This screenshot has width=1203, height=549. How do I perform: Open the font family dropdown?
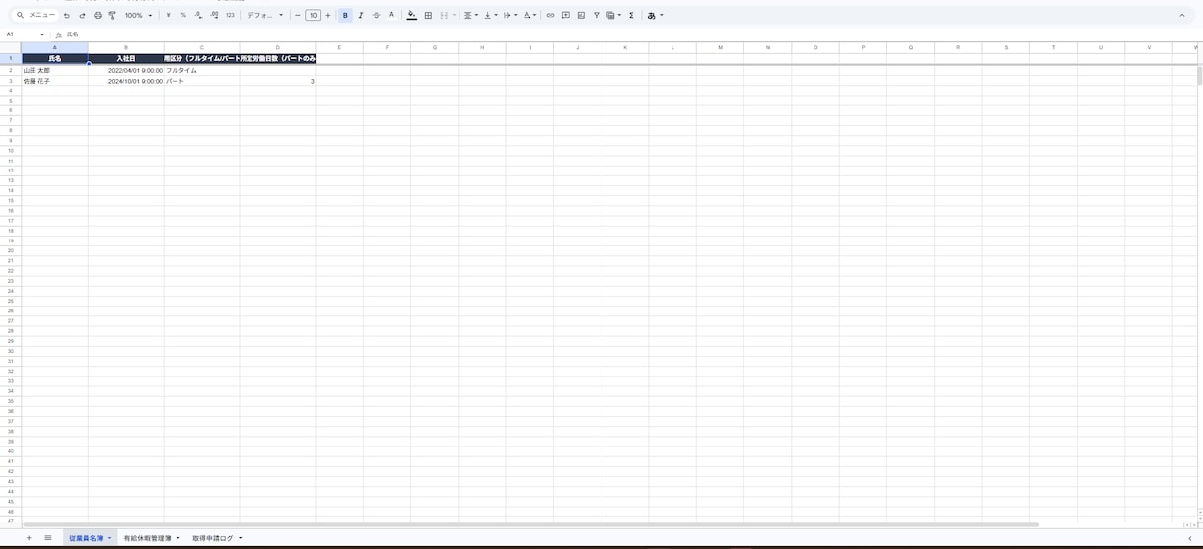265,15
